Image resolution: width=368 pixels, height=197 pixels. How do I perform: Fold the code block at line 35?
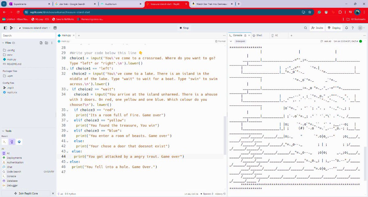[68, 110]
